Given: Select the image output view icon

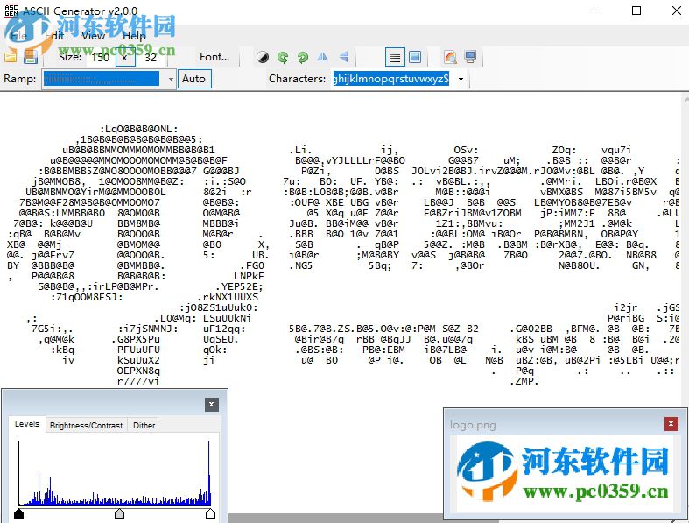Looking at the screenshot, I should 415,57.
